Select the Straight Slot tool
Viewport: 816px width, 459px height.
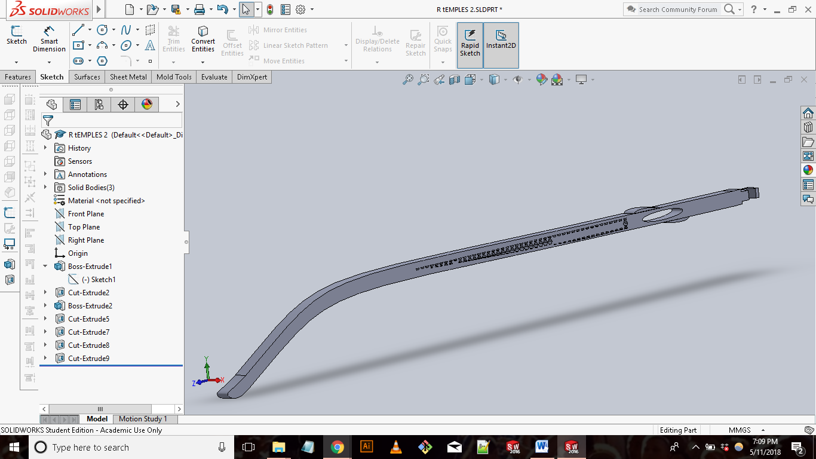pos(78,61)
